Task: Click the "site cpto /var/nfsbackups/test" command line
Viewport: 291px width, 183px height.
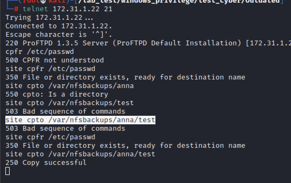Action: 70,103
